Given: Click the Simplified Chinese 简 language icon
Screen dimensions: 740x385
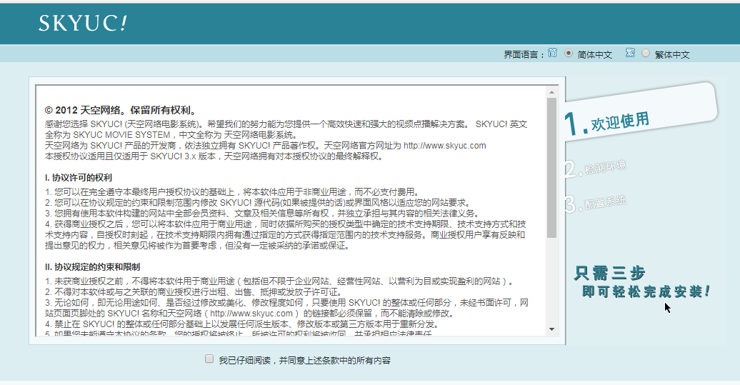Looking at the screenshot, I should tap(552, 53).
